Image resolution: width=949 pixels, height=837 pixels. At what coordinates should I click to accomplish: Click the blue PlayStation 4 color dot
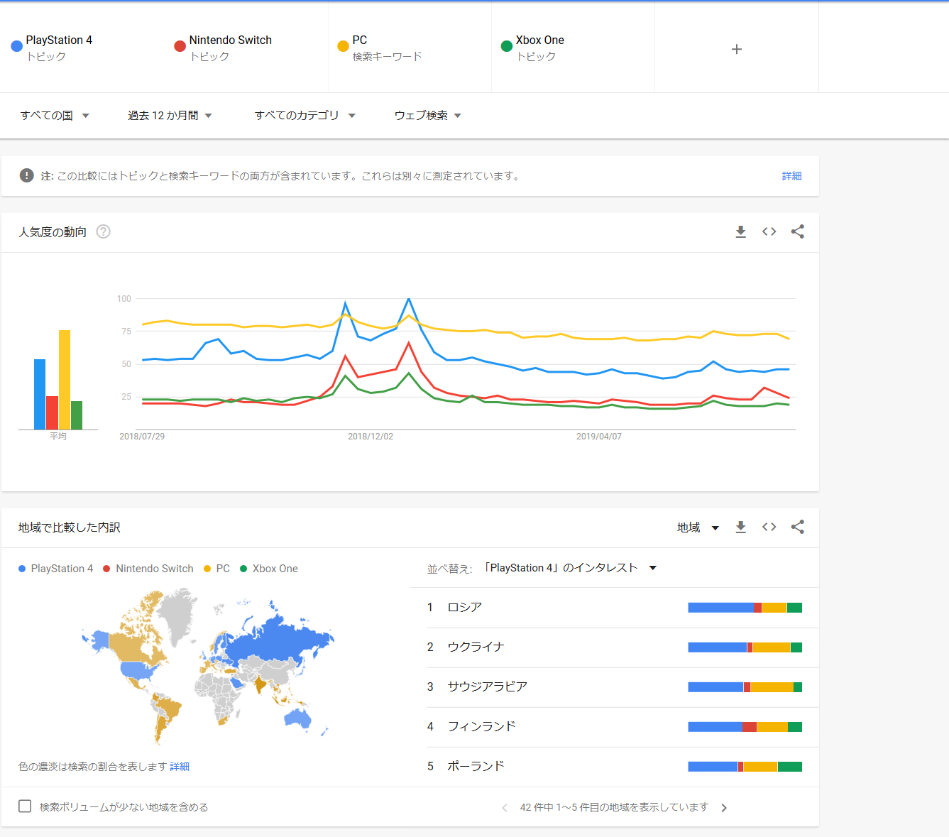[x=17, y=46]
